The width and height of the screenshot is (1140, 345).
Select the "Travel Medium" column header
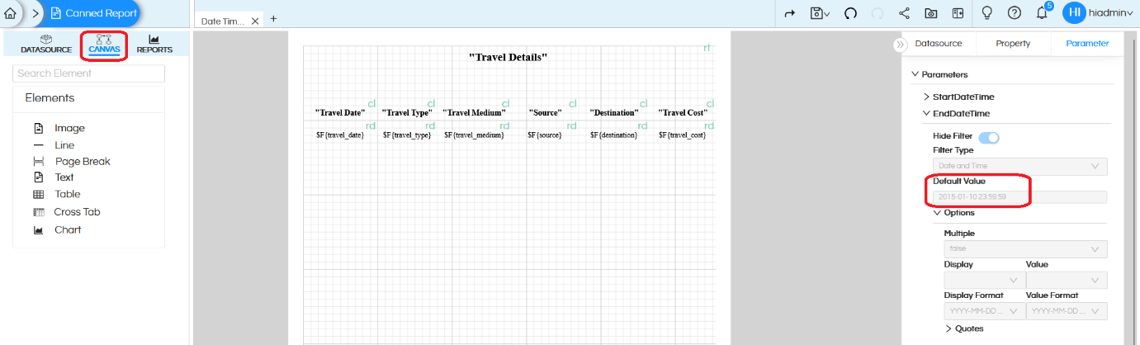pyautogui.click(x=474, y=112)
